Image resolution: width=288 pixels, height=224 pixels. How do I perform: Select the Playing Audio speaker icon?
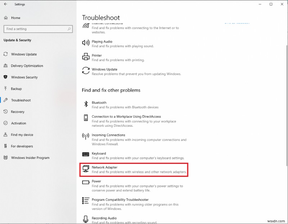[86, 42]
